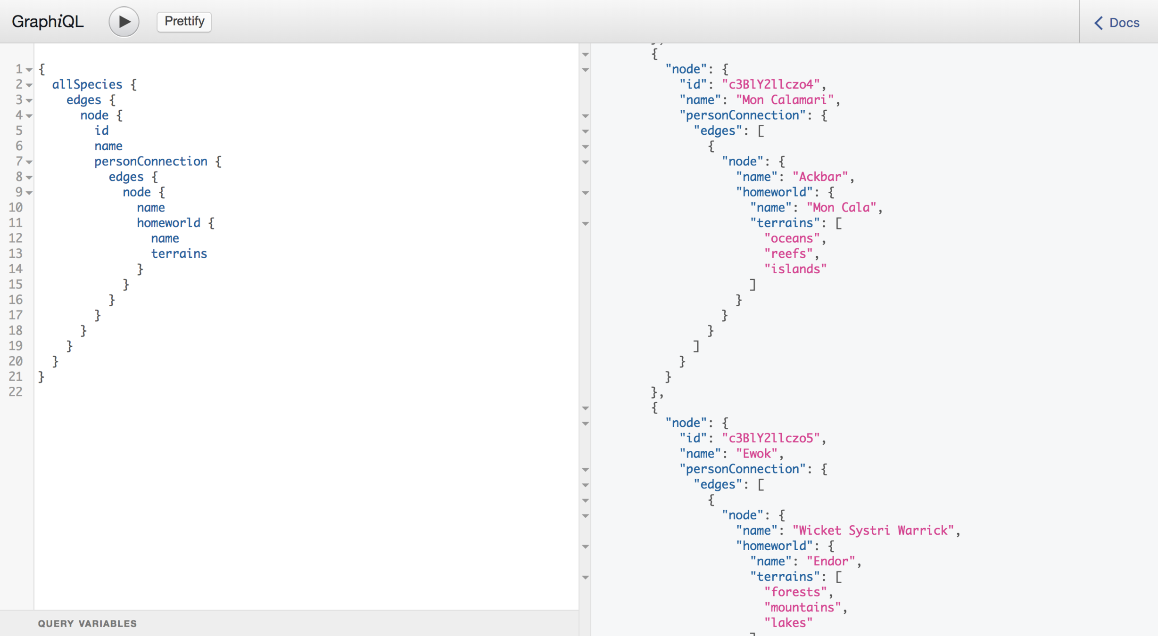Collapse Mon Calamari personConnection in results

[586, 116]
